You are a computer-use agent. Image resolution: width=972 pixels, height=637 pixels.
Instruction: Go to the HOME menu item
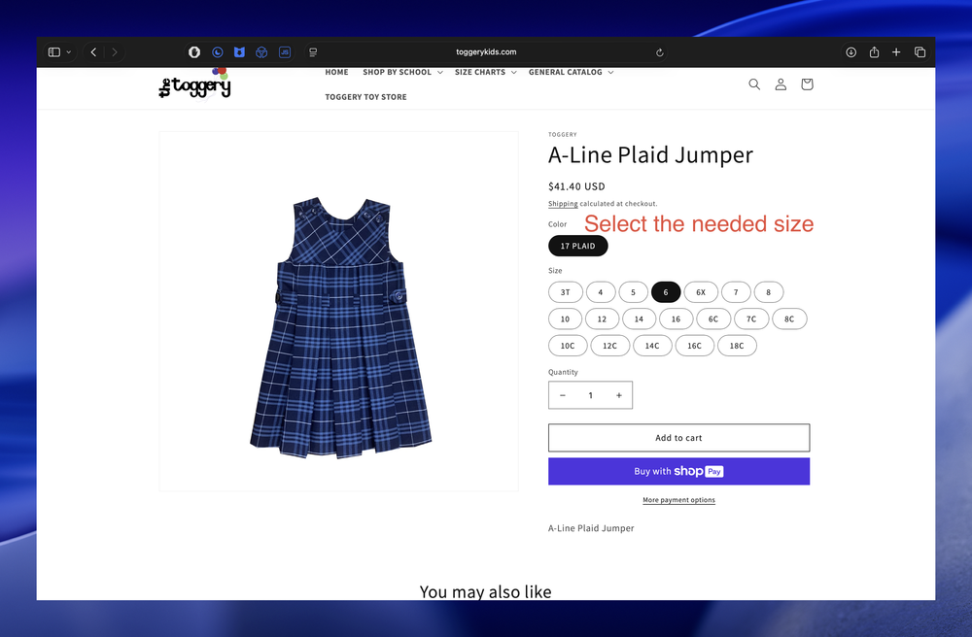[336, 73]
